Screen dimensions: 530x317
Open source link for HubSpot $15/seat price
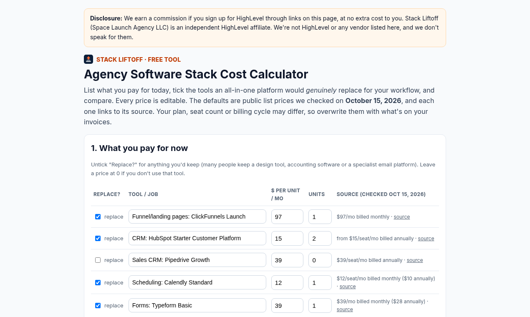point(426,239)
